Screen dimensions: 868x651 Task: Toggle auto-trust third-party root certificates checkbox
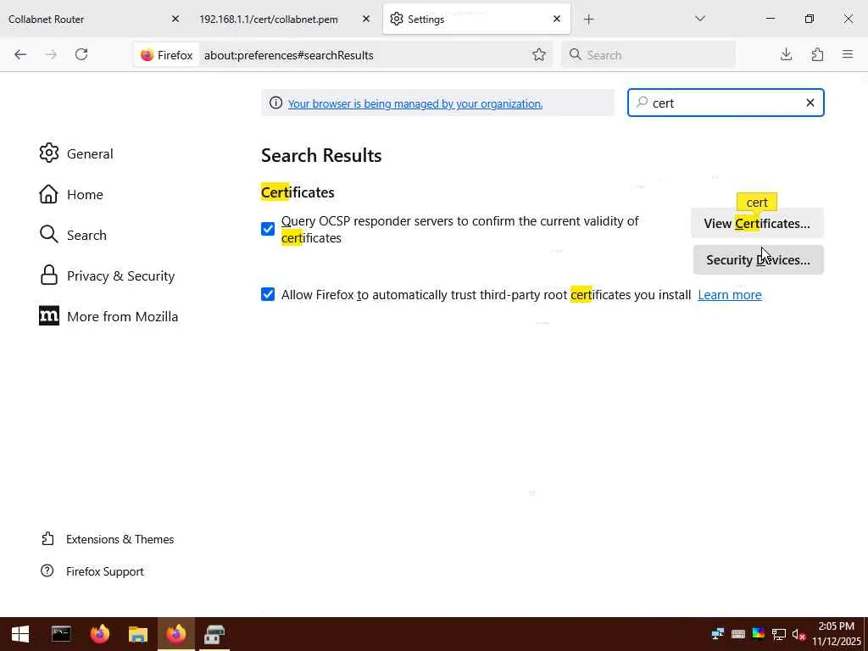(268, 294)
